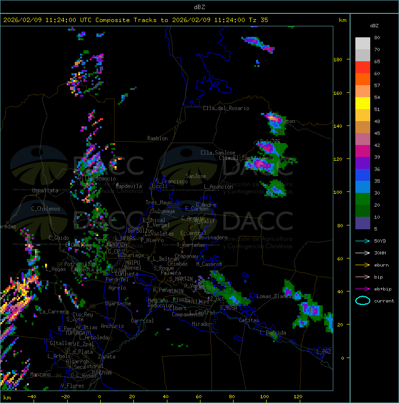Select the light gray 80 dBZ swatch
This screenshot has height=403, width=399.
(x=363, y=44)
